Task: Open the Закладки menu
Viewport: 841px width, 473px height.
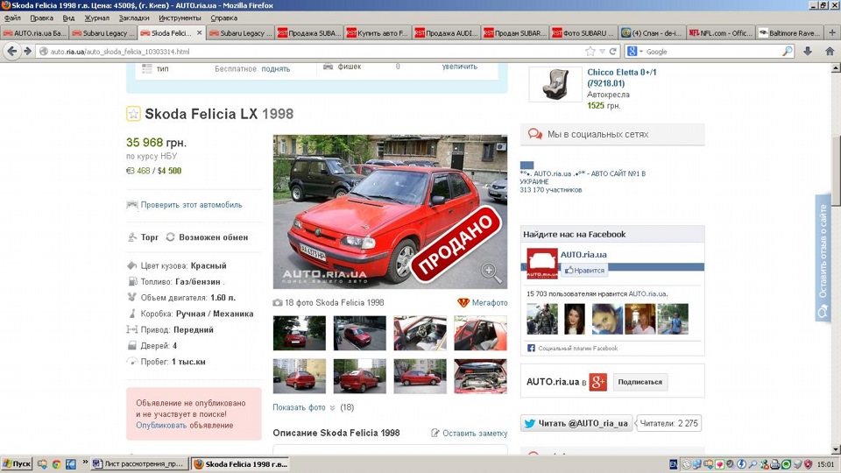Action: point(134,18)
